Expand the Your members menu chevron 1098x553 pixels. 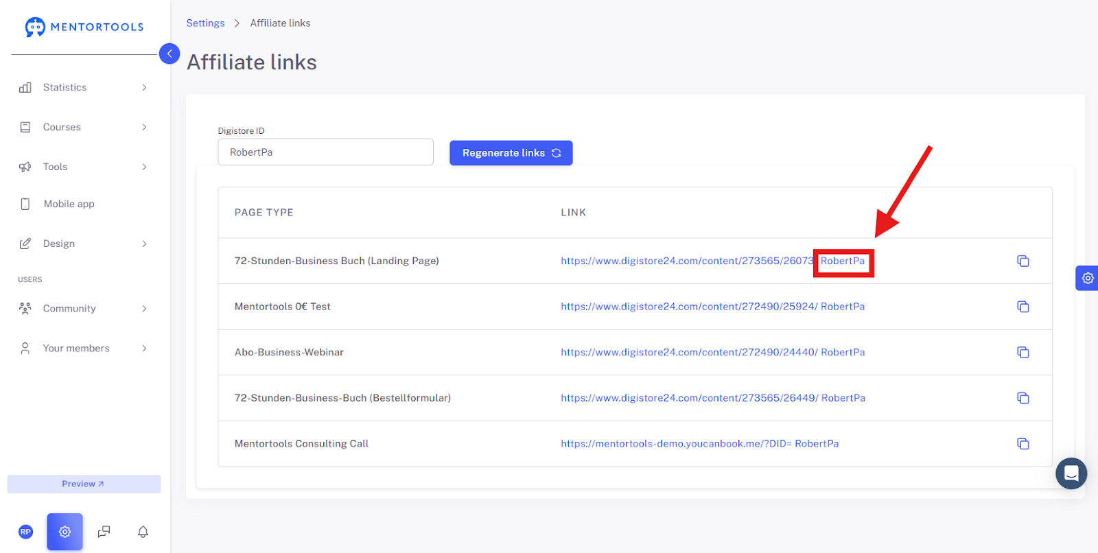click(144, 349)
